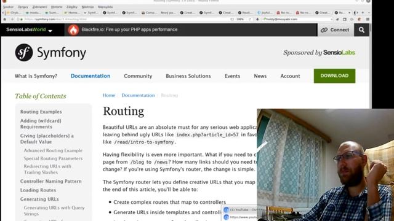Click the Blackfire.io PHP performance banner text

point(129,29)
